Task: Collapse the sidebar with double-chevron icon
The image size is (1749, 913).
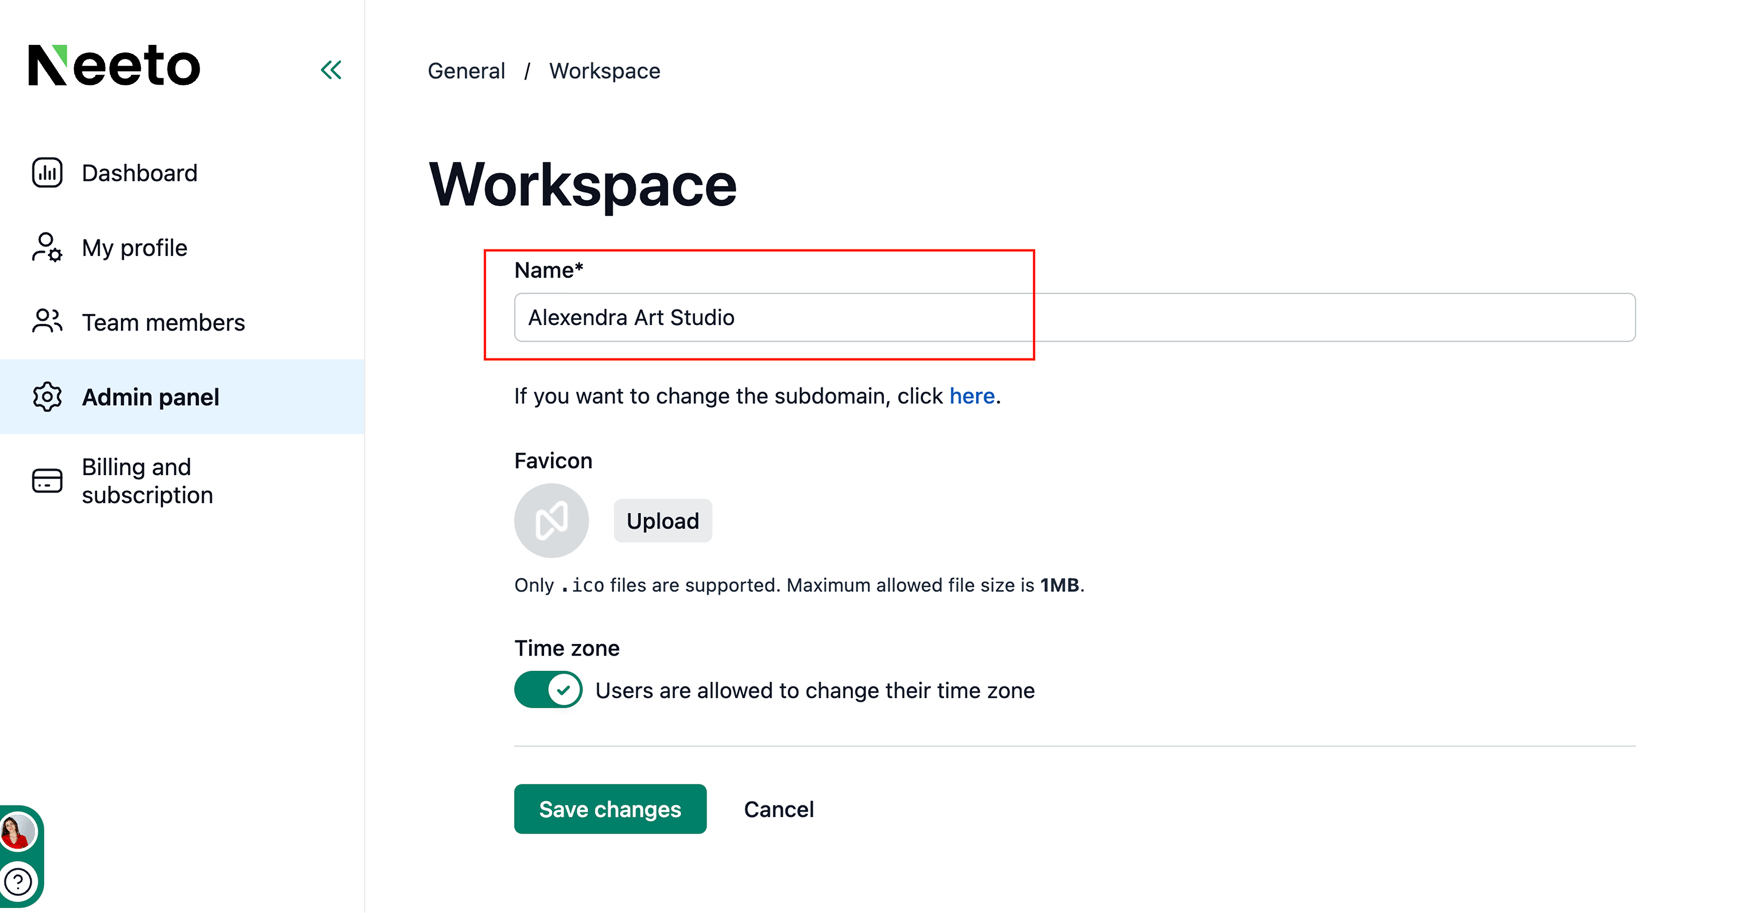Action: click(x=330, y=70)
